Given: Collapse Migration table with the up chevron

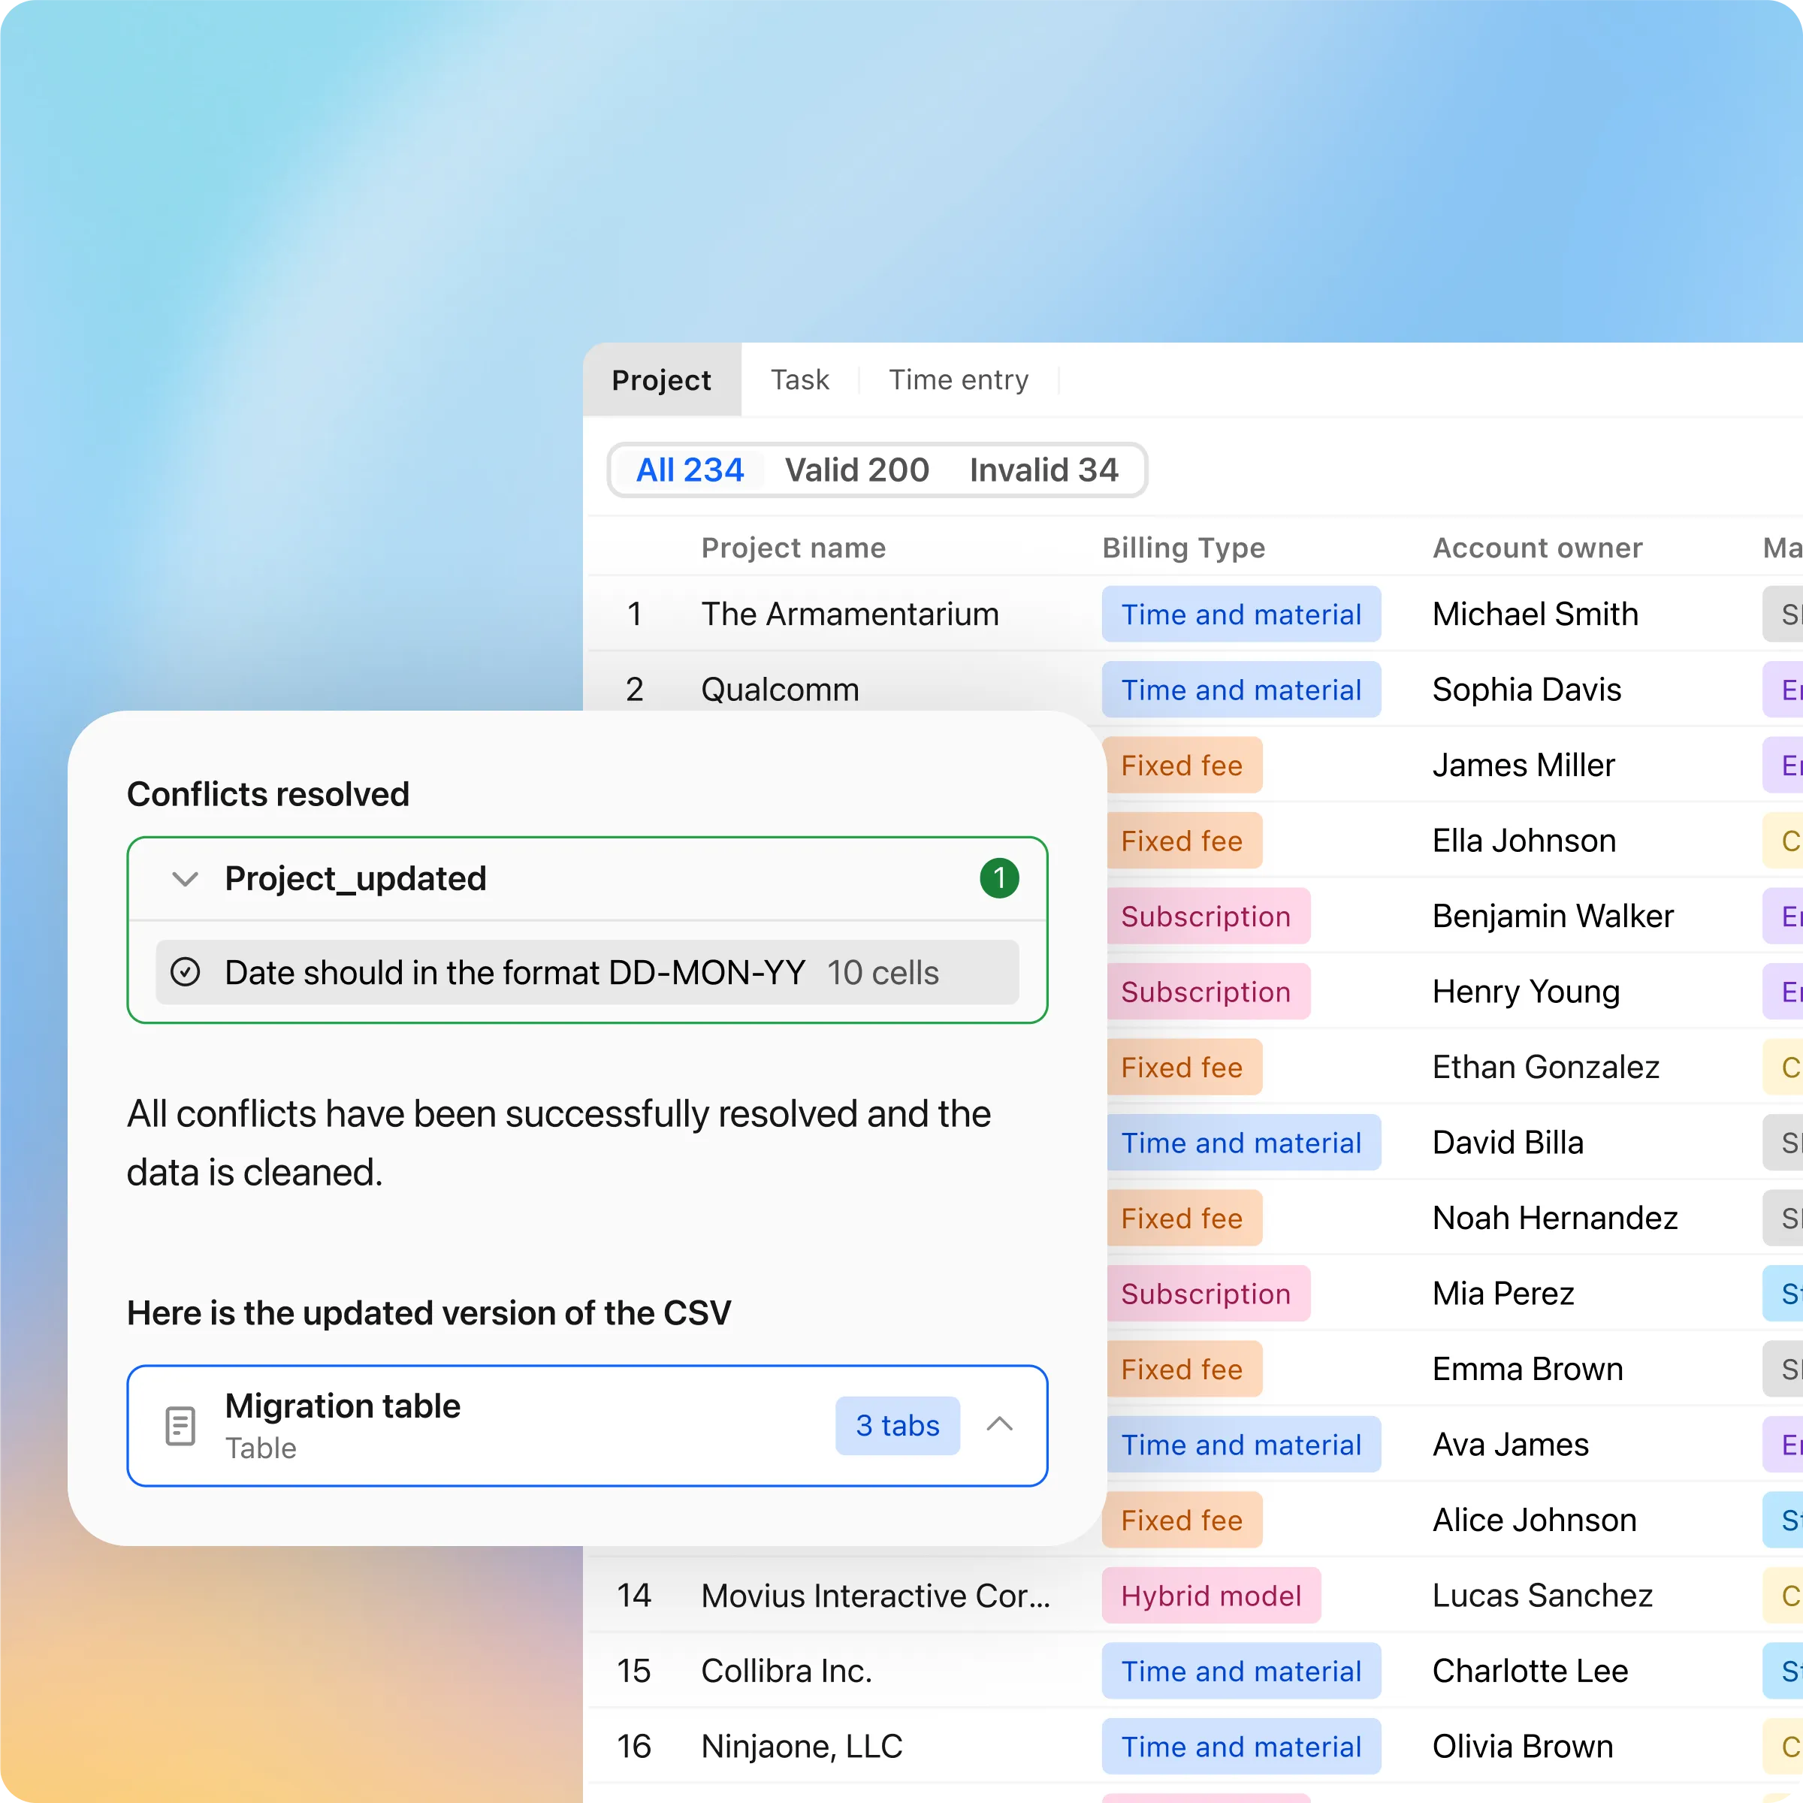Looking at the screenshot, I should click(x=998, y=1424).
